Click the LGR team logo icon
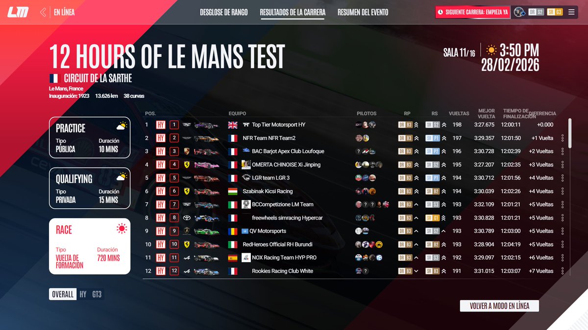 click(x=246, y=178)
